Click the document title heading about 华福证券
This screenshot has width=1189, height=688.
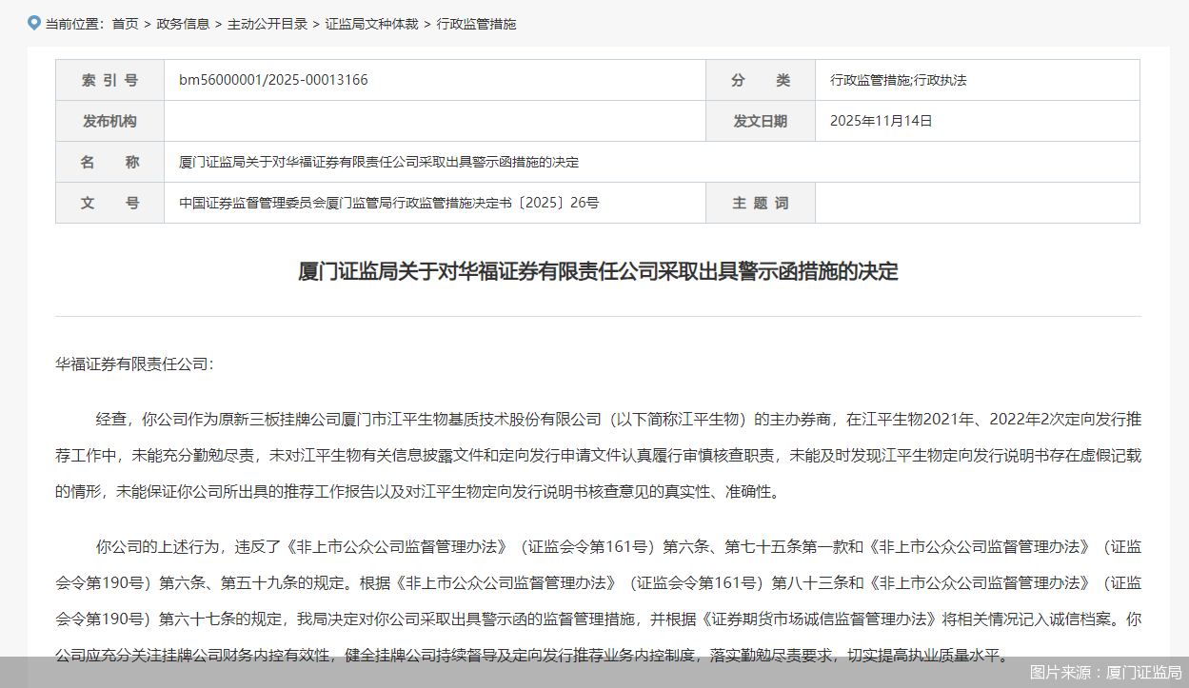(594, 272)
